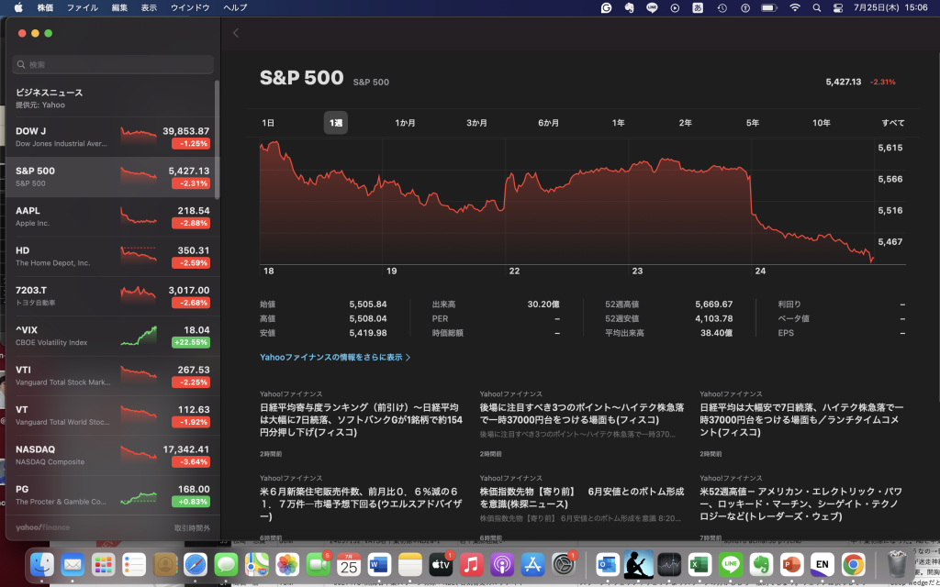Open the Mail app from the Dock

coord(73,566)
